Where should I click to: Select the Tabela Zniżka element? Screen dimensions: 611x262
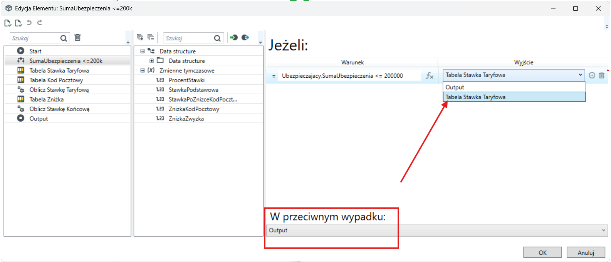(67, 99)
